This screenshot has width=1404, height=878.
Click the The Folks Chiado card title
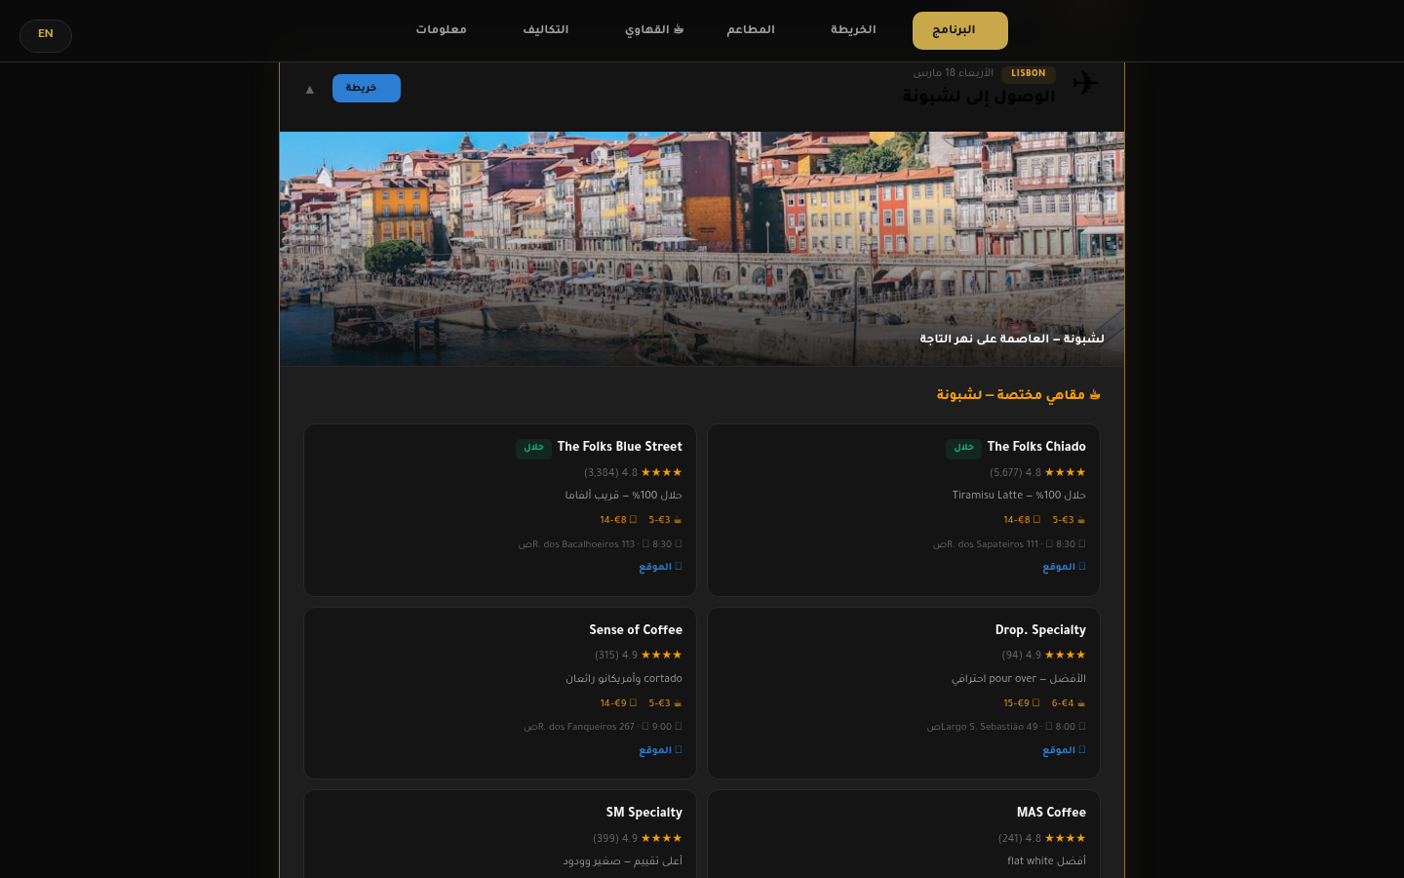click(1036, 447)
